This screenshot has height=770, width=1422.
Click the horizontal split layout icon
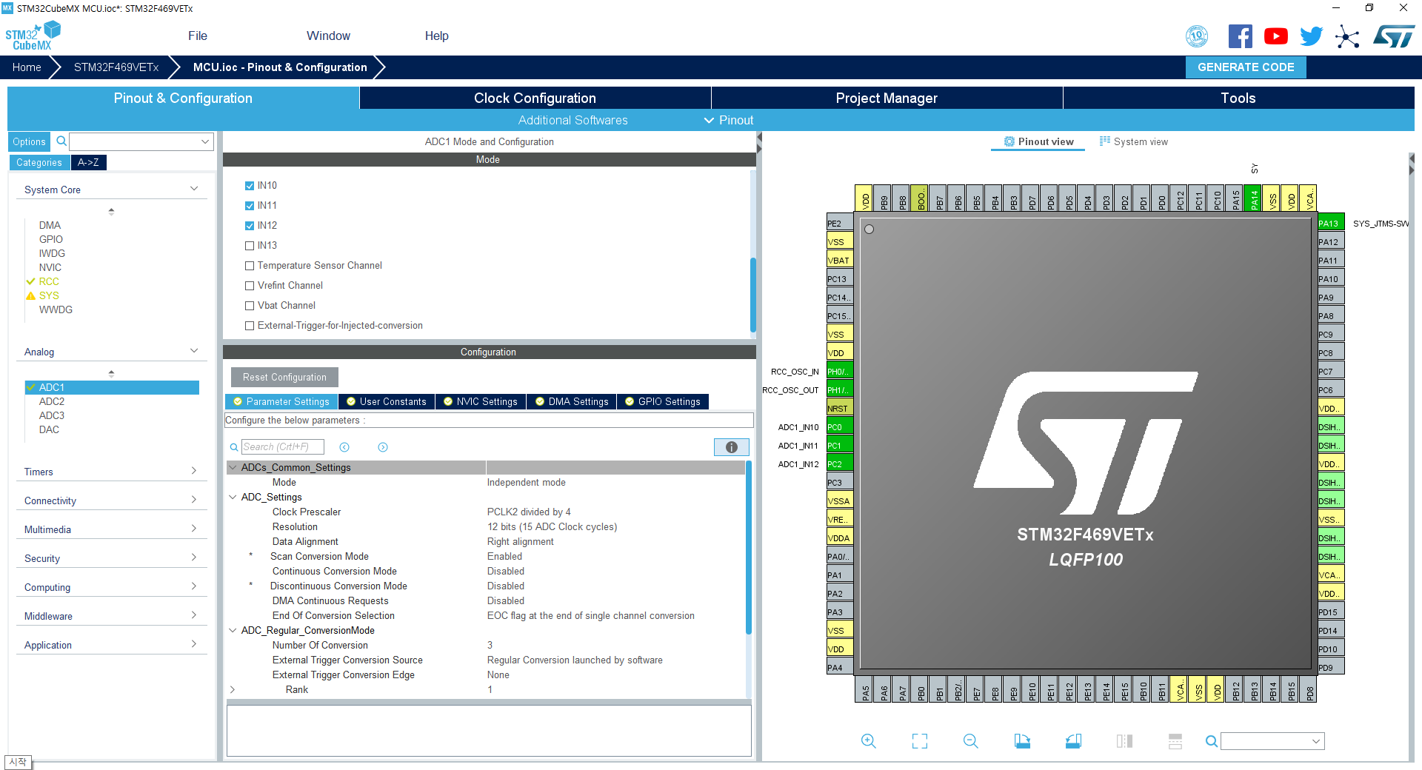click(x=1175, y=741)
